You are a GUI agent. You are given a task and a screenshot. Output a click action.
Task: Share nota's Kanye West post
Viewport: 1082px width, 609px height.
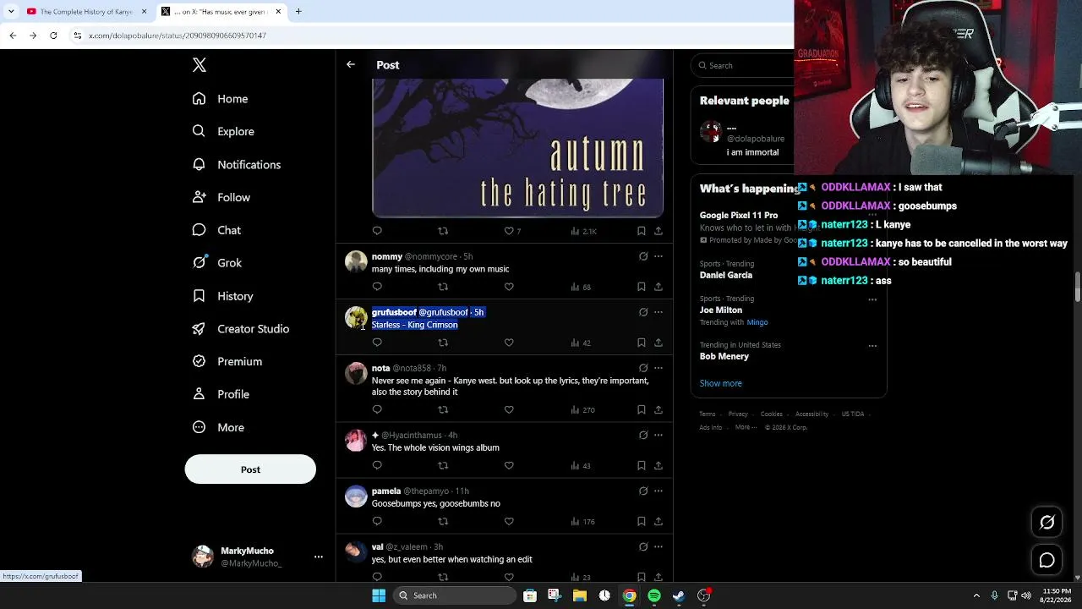pos(658,409)
